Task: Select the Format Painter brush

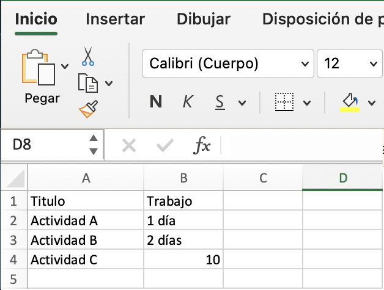Action: [x=88, y=109]
